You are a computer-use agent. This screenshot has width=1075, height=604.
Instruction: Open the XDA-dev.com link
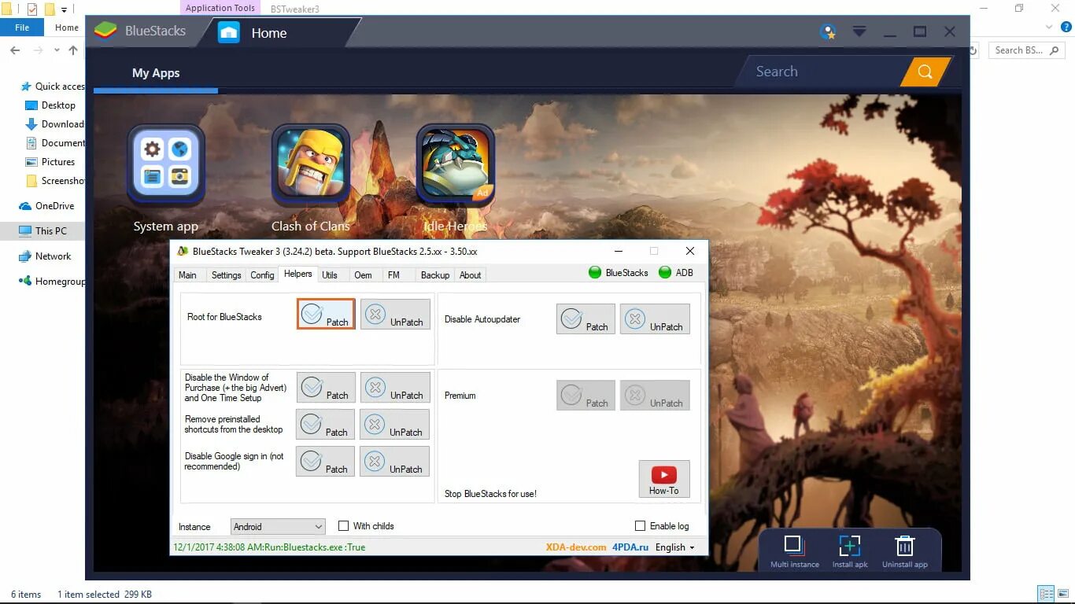[576, 547]
